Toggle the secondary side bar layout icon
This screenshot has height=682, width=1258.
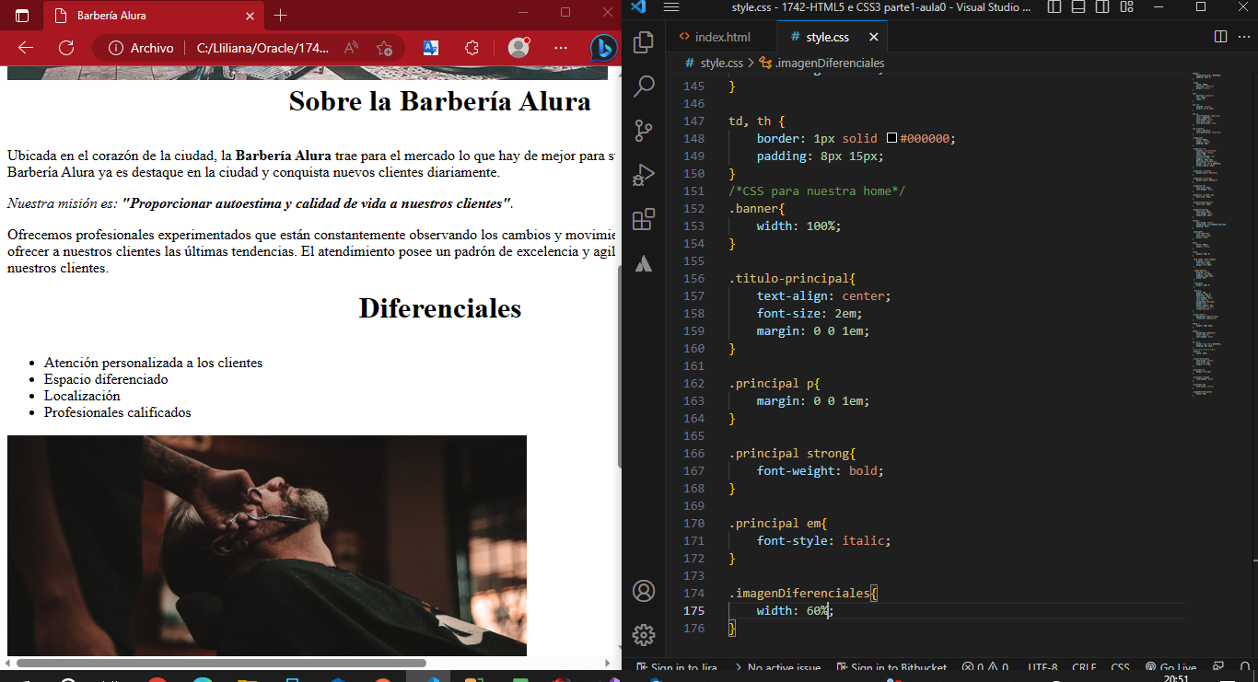coord(1104,7)
